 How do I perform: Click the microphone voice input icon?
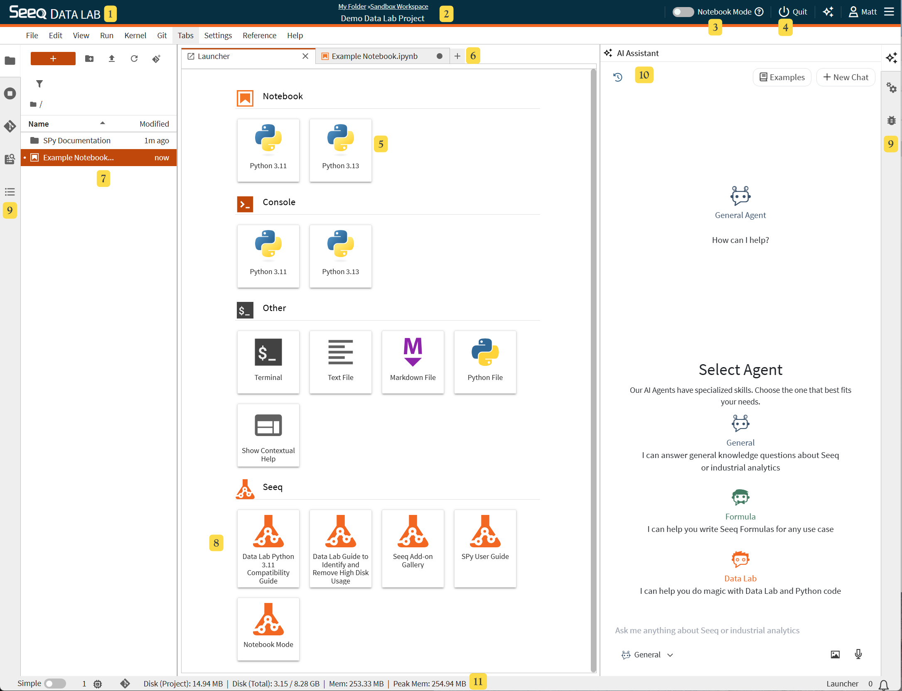pos(858,654)
